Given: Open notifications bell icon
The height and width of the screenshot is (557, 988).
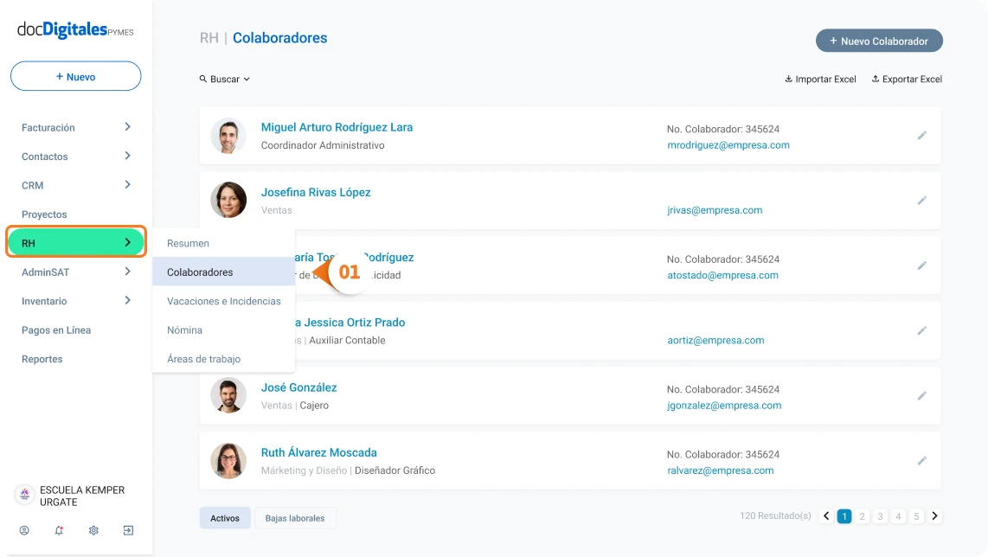Looking at the screenshot, I should (59, 530).
